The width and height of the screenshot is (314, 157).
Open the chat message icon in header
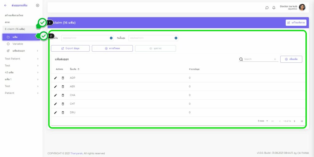(x=267, y=8)
